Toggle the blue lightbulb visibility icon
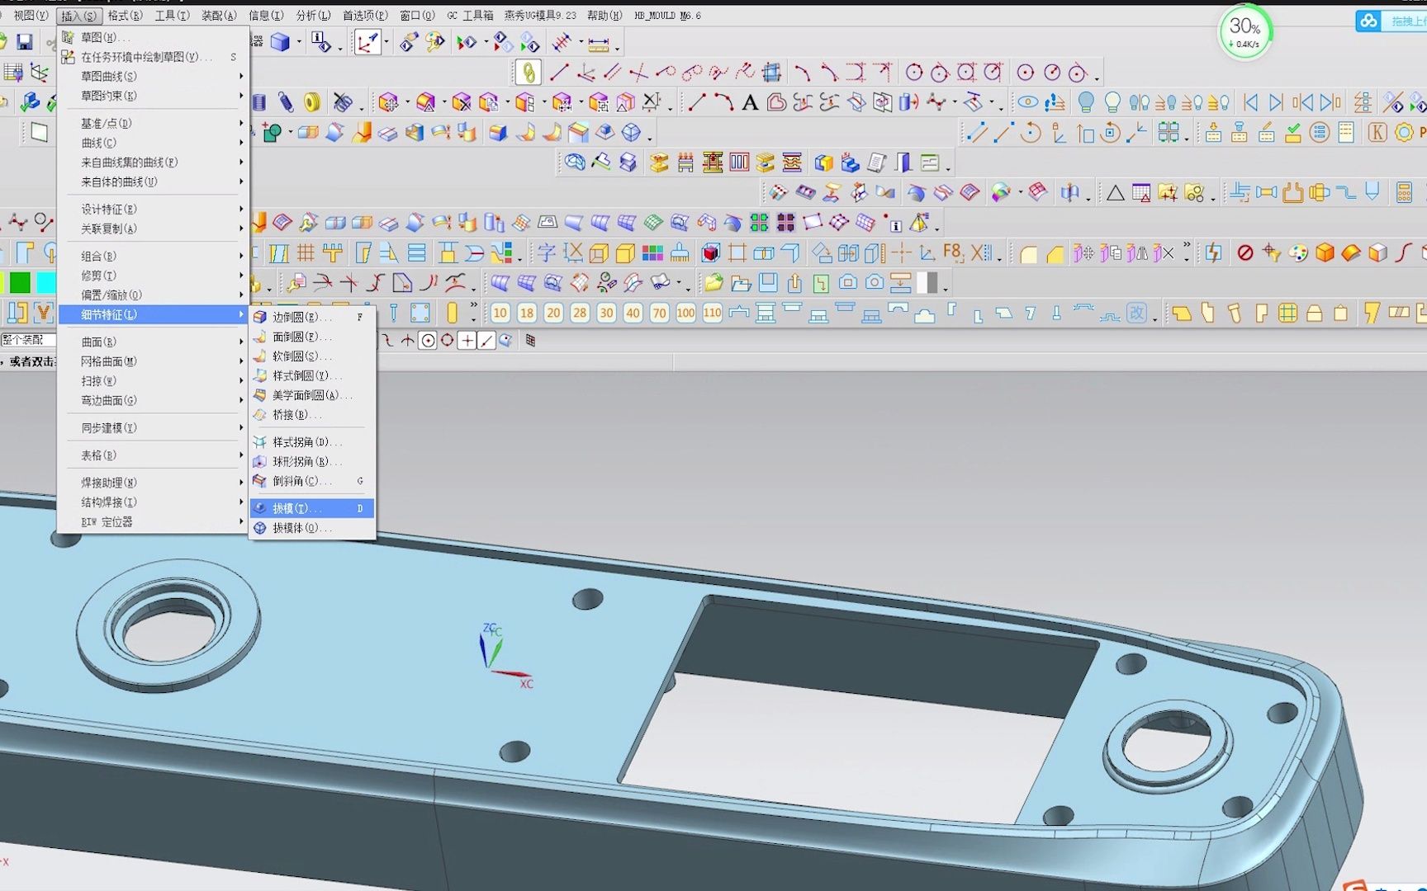 [1086, 101]
